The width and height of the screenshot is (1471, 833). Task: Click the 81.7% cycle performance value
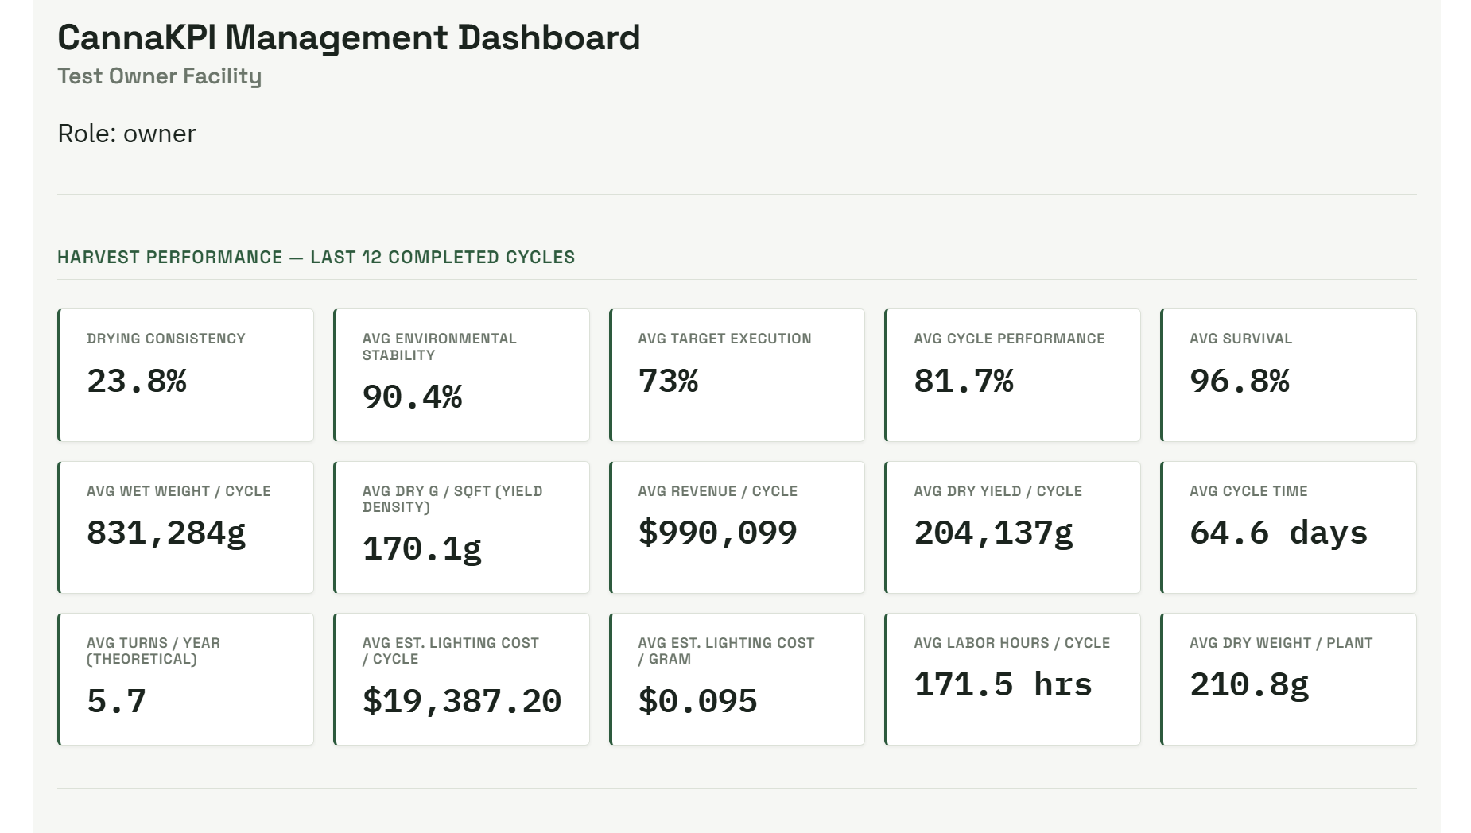click(964, 381)
